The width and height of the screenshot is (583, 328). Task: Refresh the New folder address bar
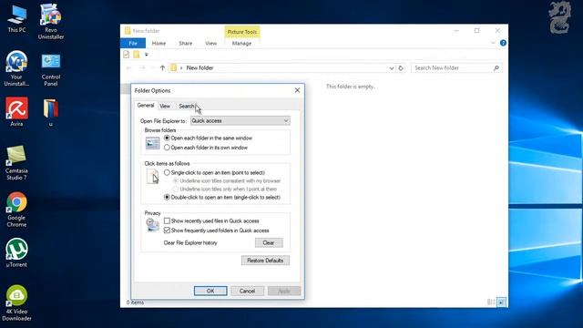coord(401,68)
